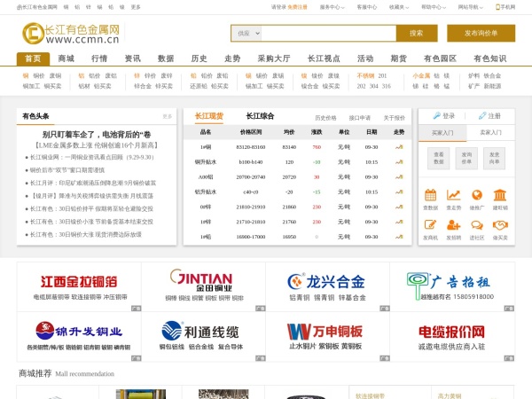
Task: Open headline 别只盯着车企了，电池背后的"卷
Action: (x=97, y=135)
